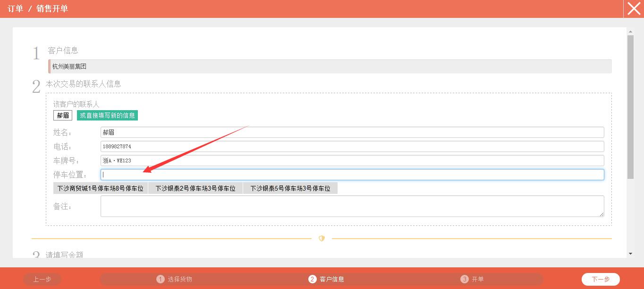Image resolution: width=644 pixels, height=289 pixels.
Task: Go to next step with 下一步
Action: click(600, 279)
